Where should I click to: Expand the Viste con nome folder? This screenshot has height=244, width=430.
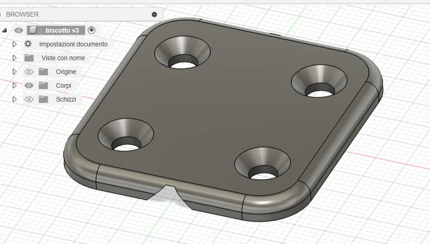pos(15,58)
